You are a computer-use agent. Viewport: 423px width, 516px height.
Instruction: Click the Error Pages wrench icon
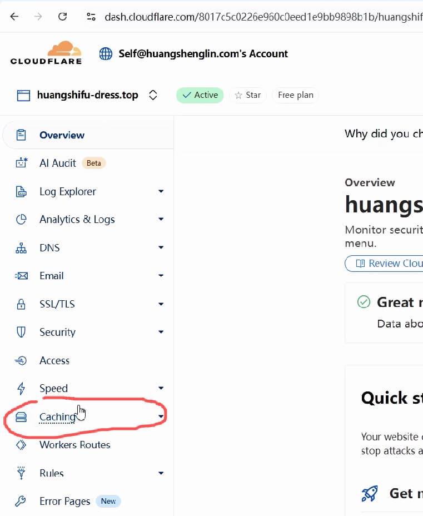point(21,501)
